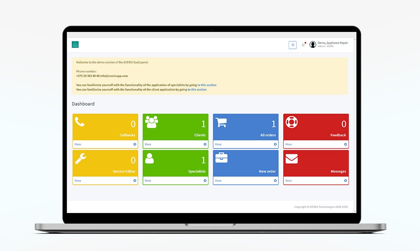Open the notifications bell
The height and width of the screenshot is (251, 420).
303,45
